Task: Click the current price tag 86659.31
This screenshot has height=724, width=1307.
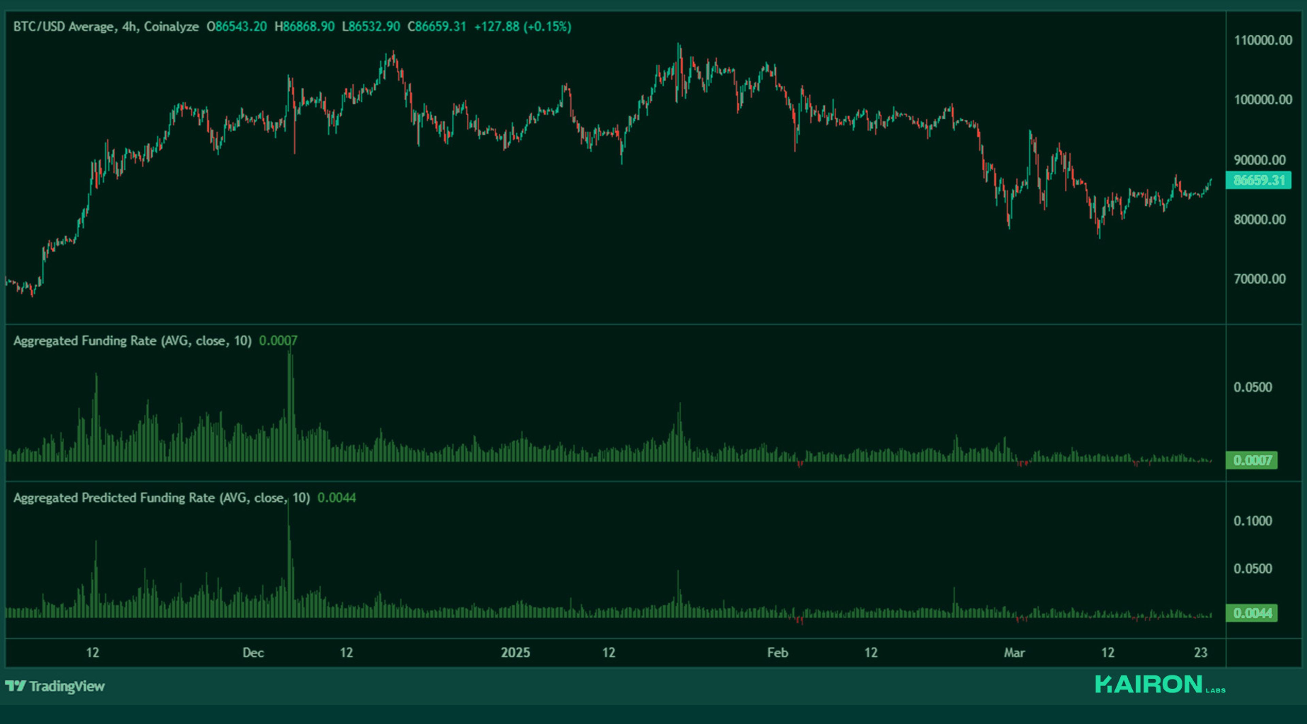Action: click(1258, 181)
